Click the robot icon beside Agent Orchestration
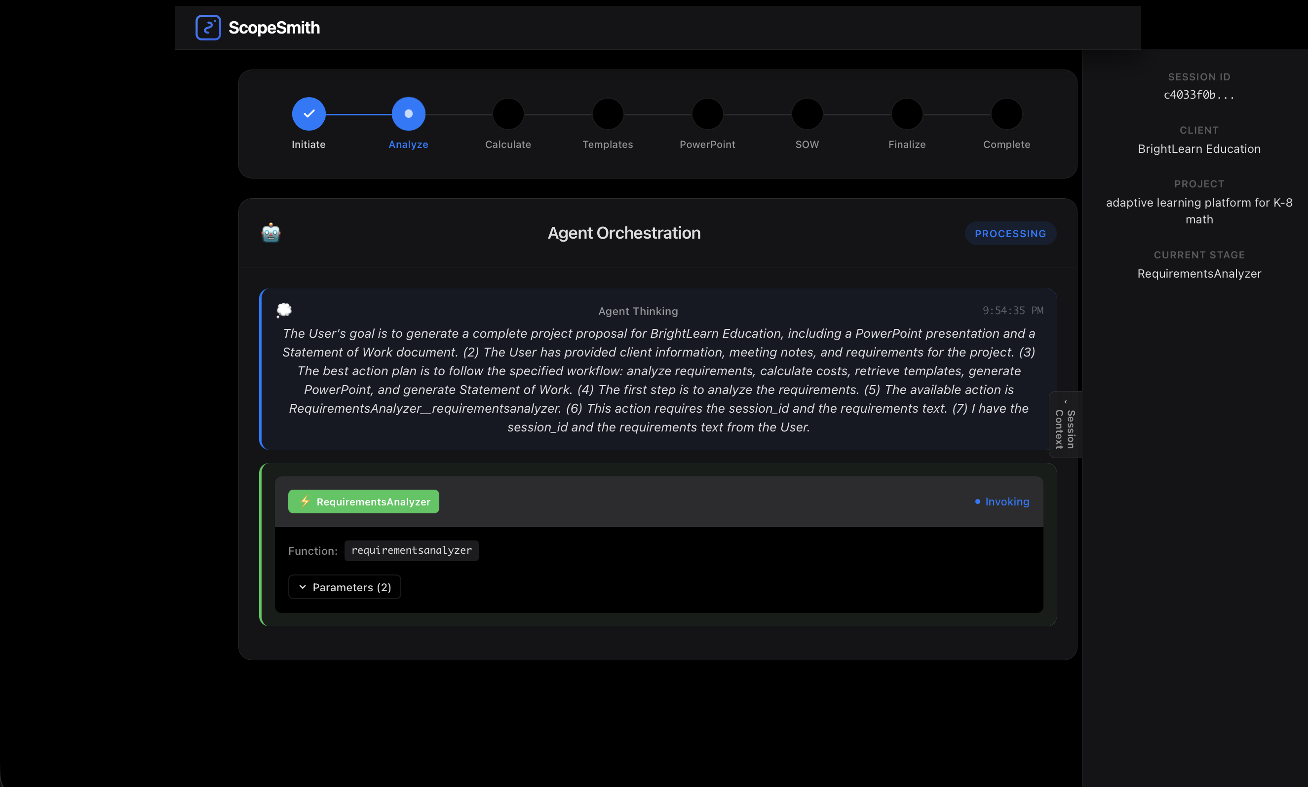This screenshot has width=1308, height=787. point(270,233)
